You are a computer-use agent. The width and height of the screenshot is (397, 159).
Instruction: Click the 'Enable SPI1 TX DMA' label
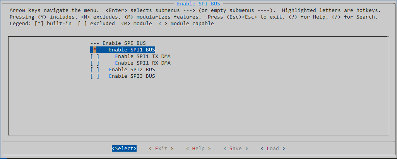point(143,56)
